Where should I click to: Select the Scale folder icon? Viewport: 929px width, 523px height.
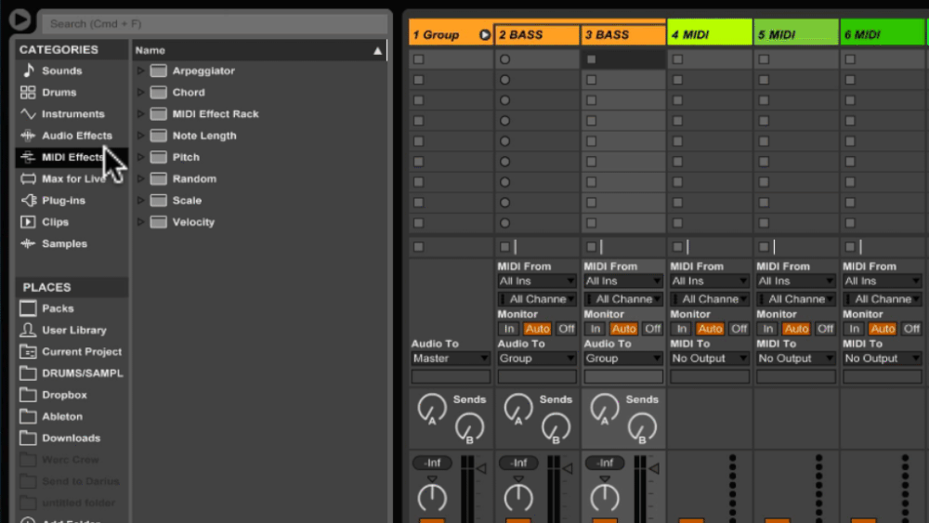pyautogui.click(x=158, y=201)
